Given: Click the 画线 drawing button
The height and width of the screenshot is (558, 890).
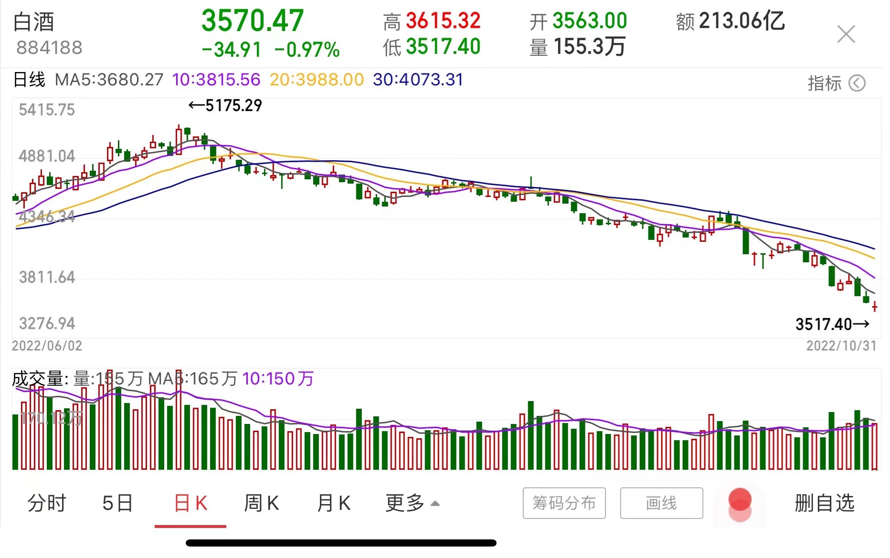Looking at the screenshot, I should tap(661, 503).
